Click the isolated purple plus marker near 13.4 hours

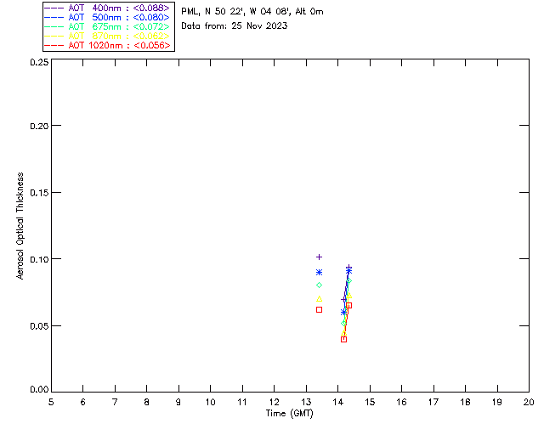[320, 257]
